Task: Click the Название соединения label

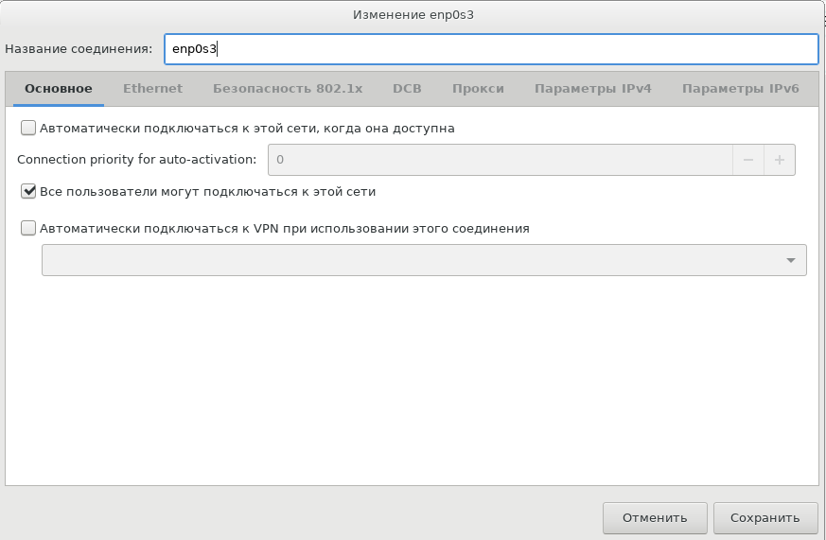Action: [x=79, y=49]
